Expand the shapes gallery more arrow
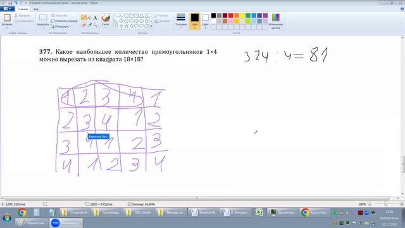 point(151,26)
